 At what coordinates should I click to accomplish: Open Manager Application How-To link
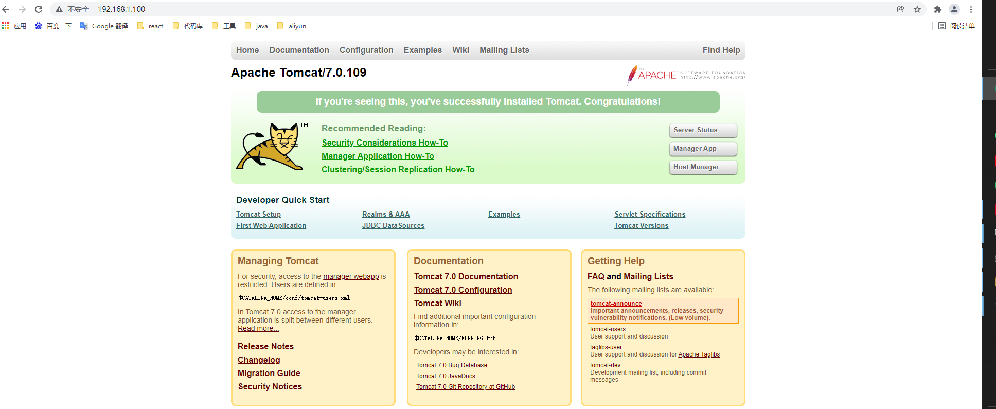[378, 156]
